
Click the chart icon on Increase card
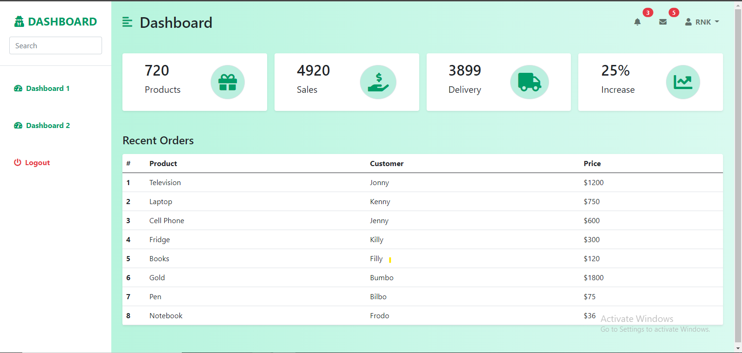click(683, 82)
